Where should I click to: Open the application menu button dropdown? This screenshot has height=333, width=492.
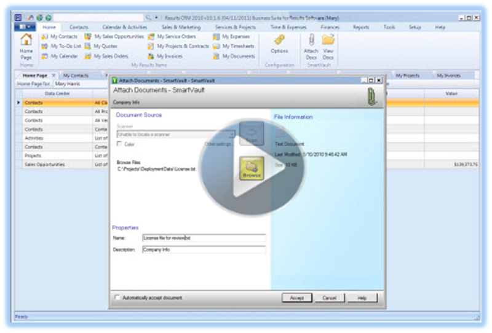(25, 27)
